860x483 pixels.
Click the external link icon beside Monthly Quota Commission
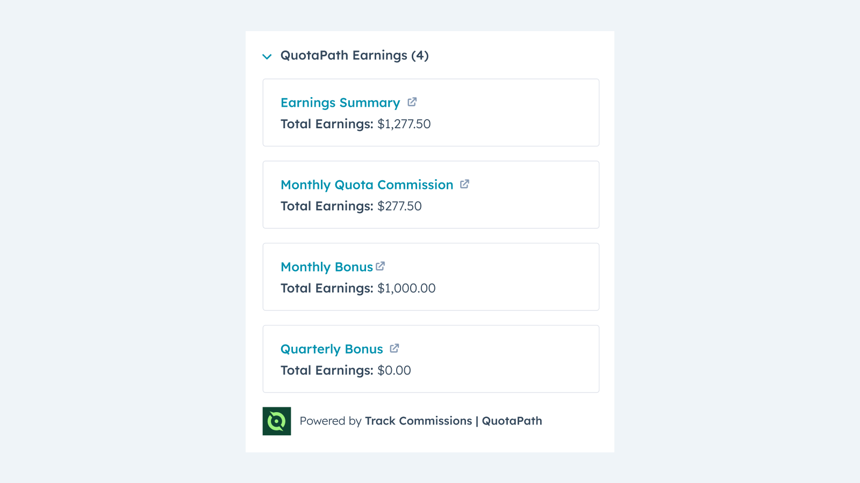[x=465, y=184]
